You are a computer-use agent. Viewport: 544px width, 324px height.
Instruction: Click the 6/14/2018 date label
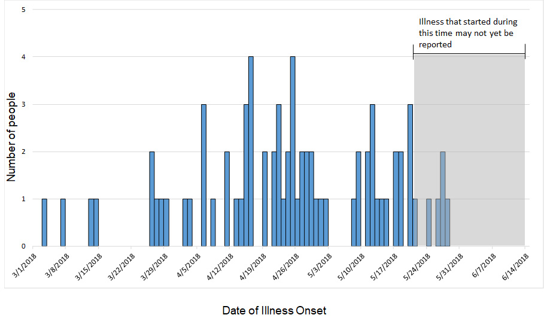pyautogui.click(x=515, y=267)
